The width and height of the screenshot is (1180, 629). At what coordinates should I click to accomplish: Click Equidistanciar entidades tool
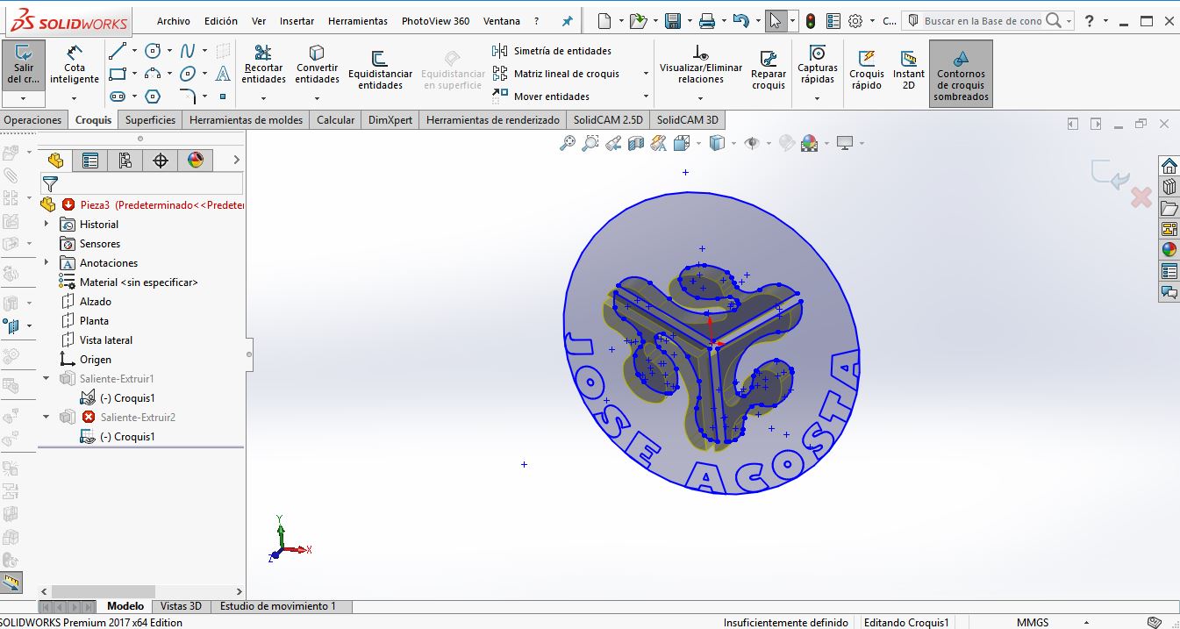tap(380, 70)
